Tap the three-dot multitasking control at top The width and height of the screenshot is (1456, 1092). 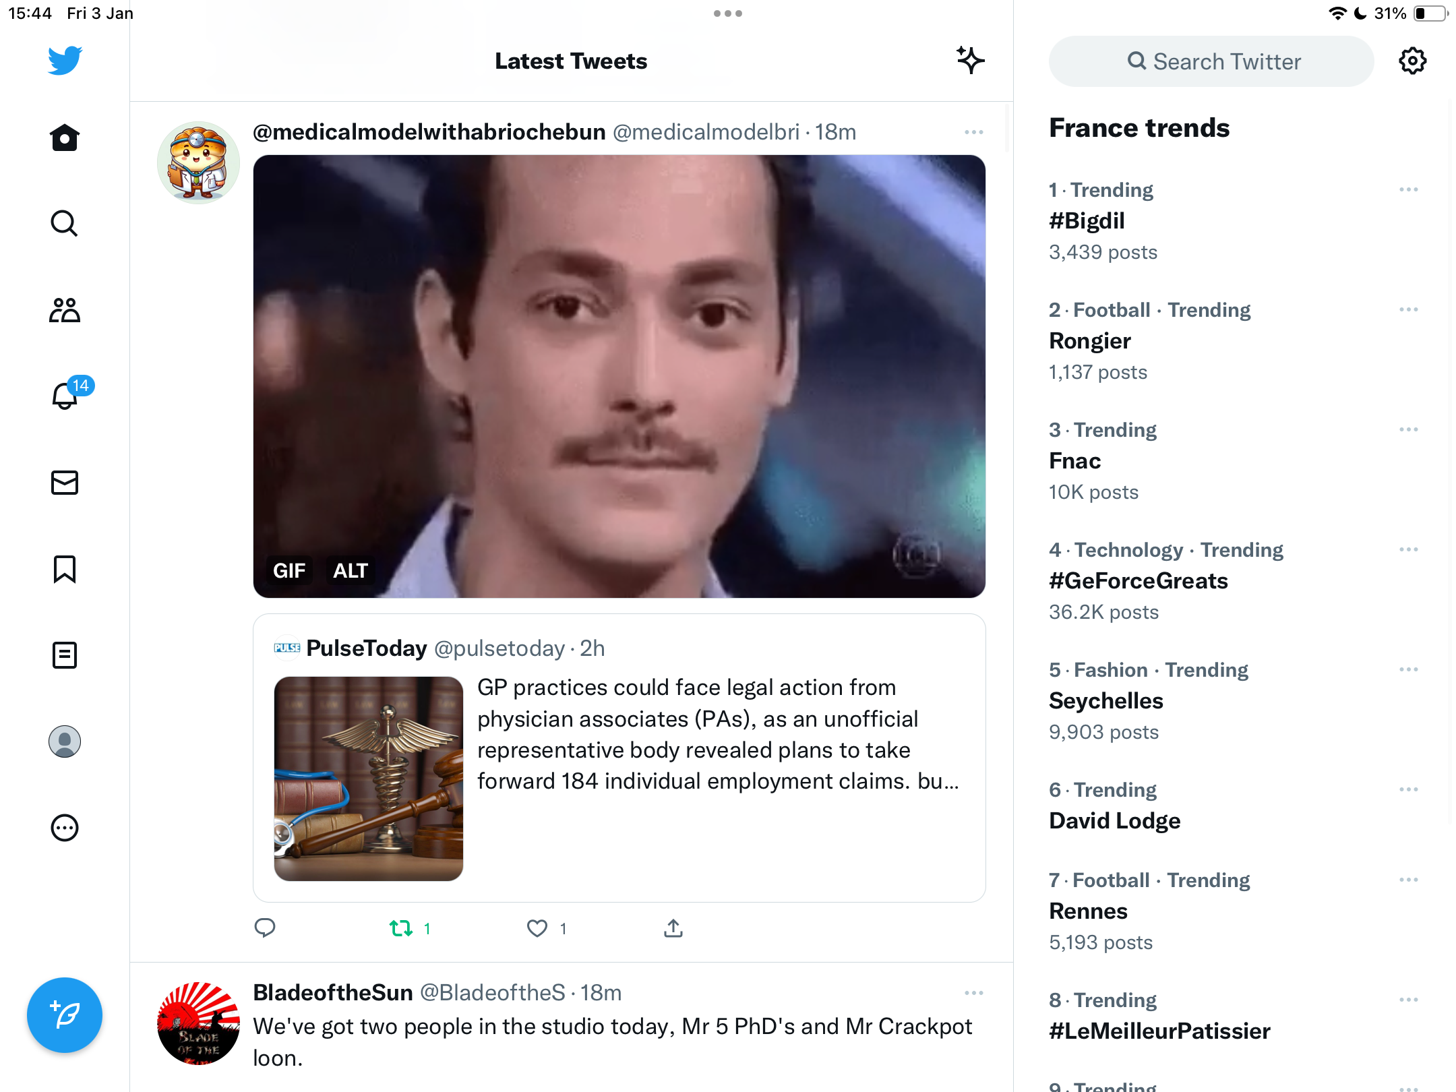point(728,13)
